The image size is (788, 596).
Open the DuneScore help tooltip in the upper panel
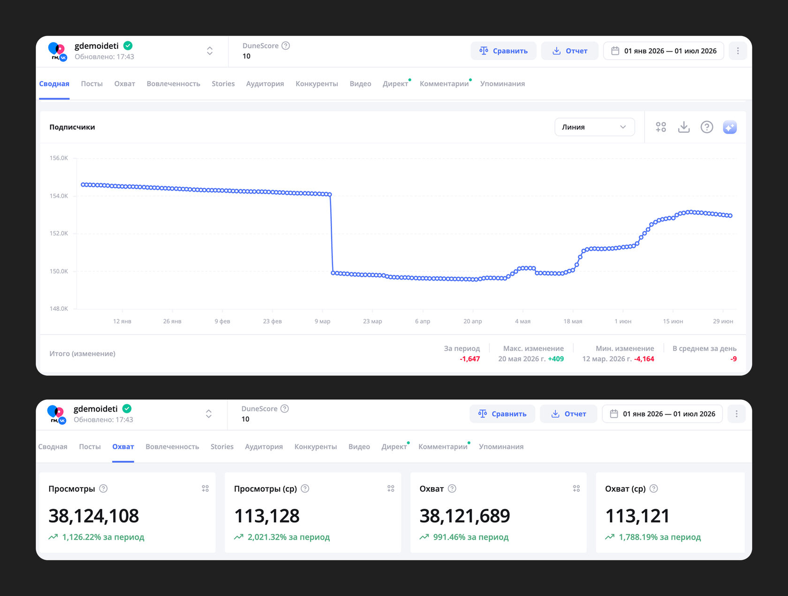(x=286, y=46)
